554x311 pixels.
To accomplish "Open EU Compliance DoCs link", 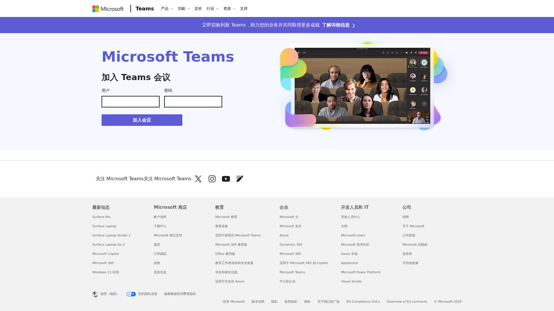I will point(363,301).
